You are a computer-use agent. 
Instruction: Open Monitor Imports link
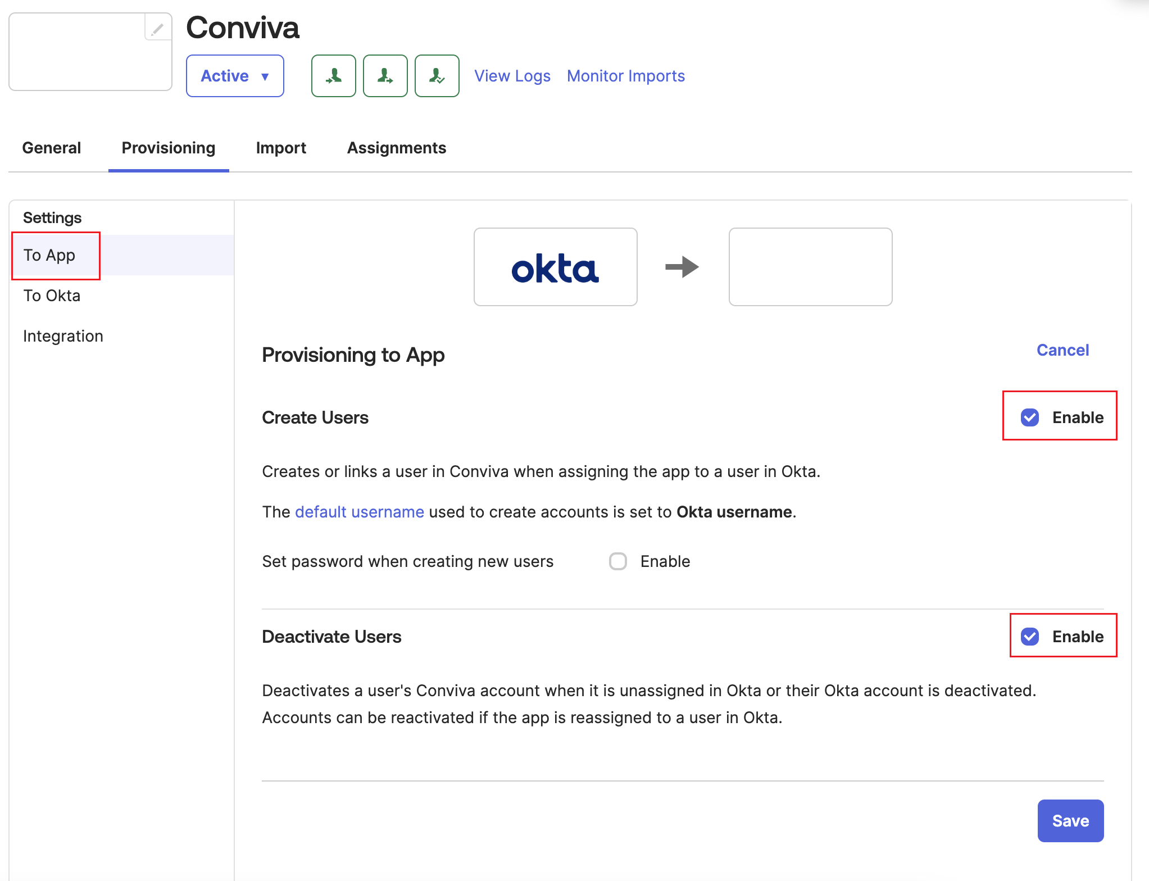click(x=626, y=76)
